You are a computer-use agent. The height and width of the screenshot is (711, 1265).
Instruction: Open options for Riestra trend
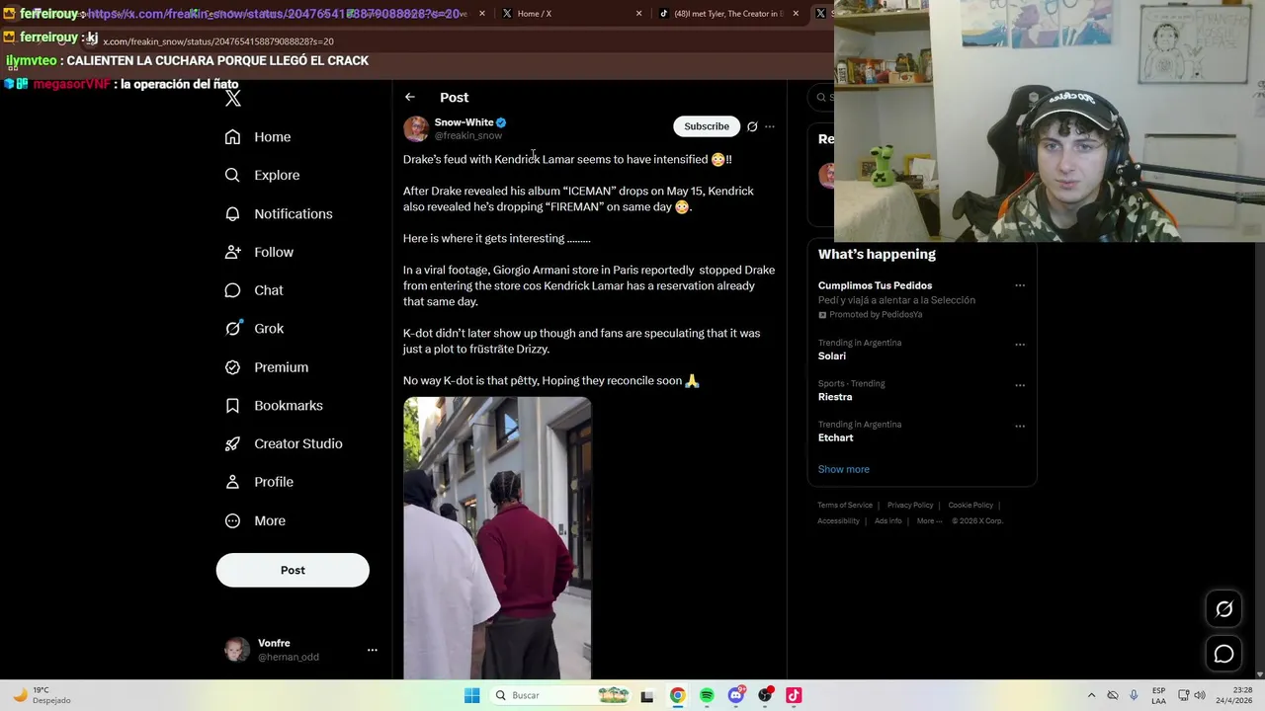1020,385
